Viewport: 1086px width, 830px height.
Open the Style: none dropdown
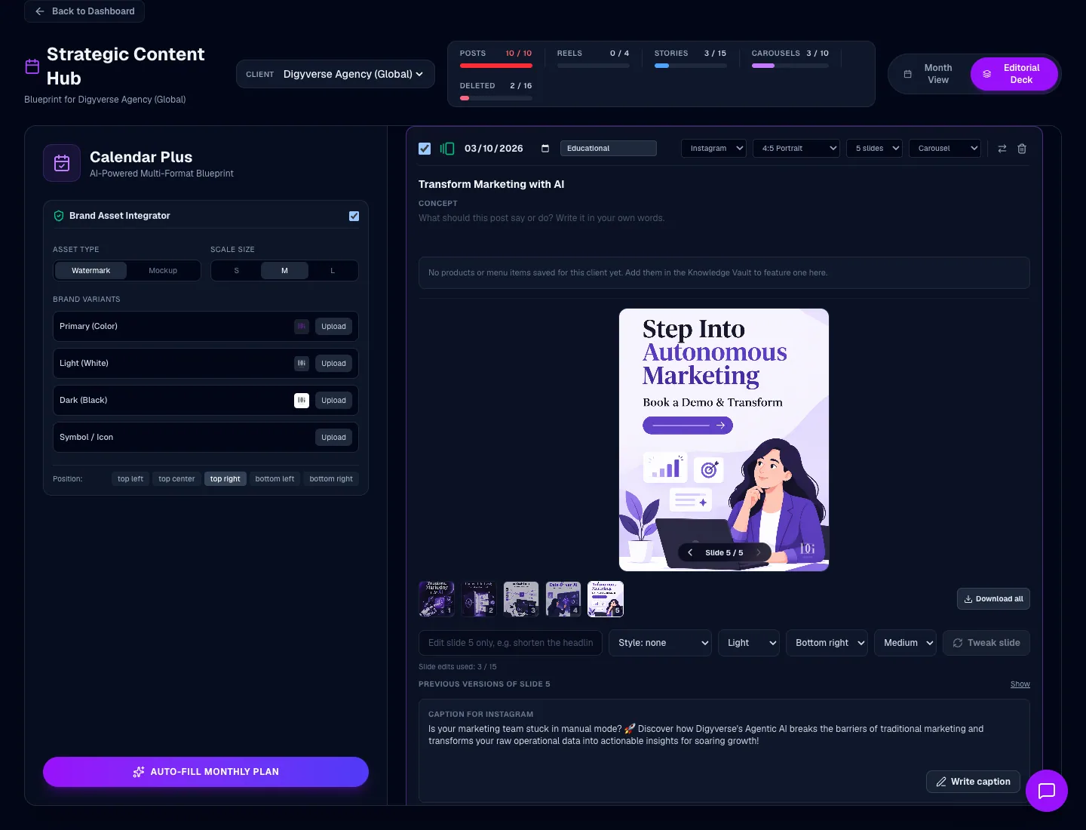(661, 643)
